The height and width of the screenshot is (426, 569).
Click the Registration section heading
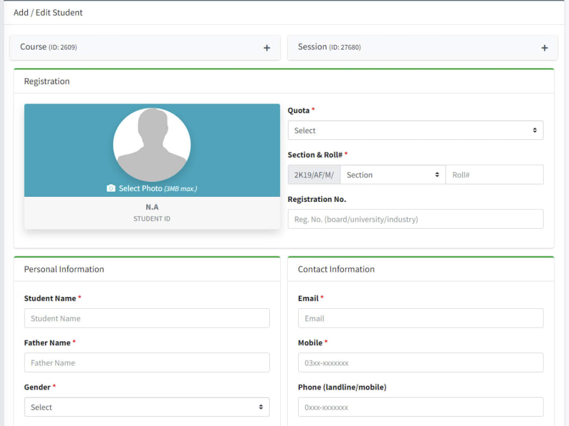[47, 81]
